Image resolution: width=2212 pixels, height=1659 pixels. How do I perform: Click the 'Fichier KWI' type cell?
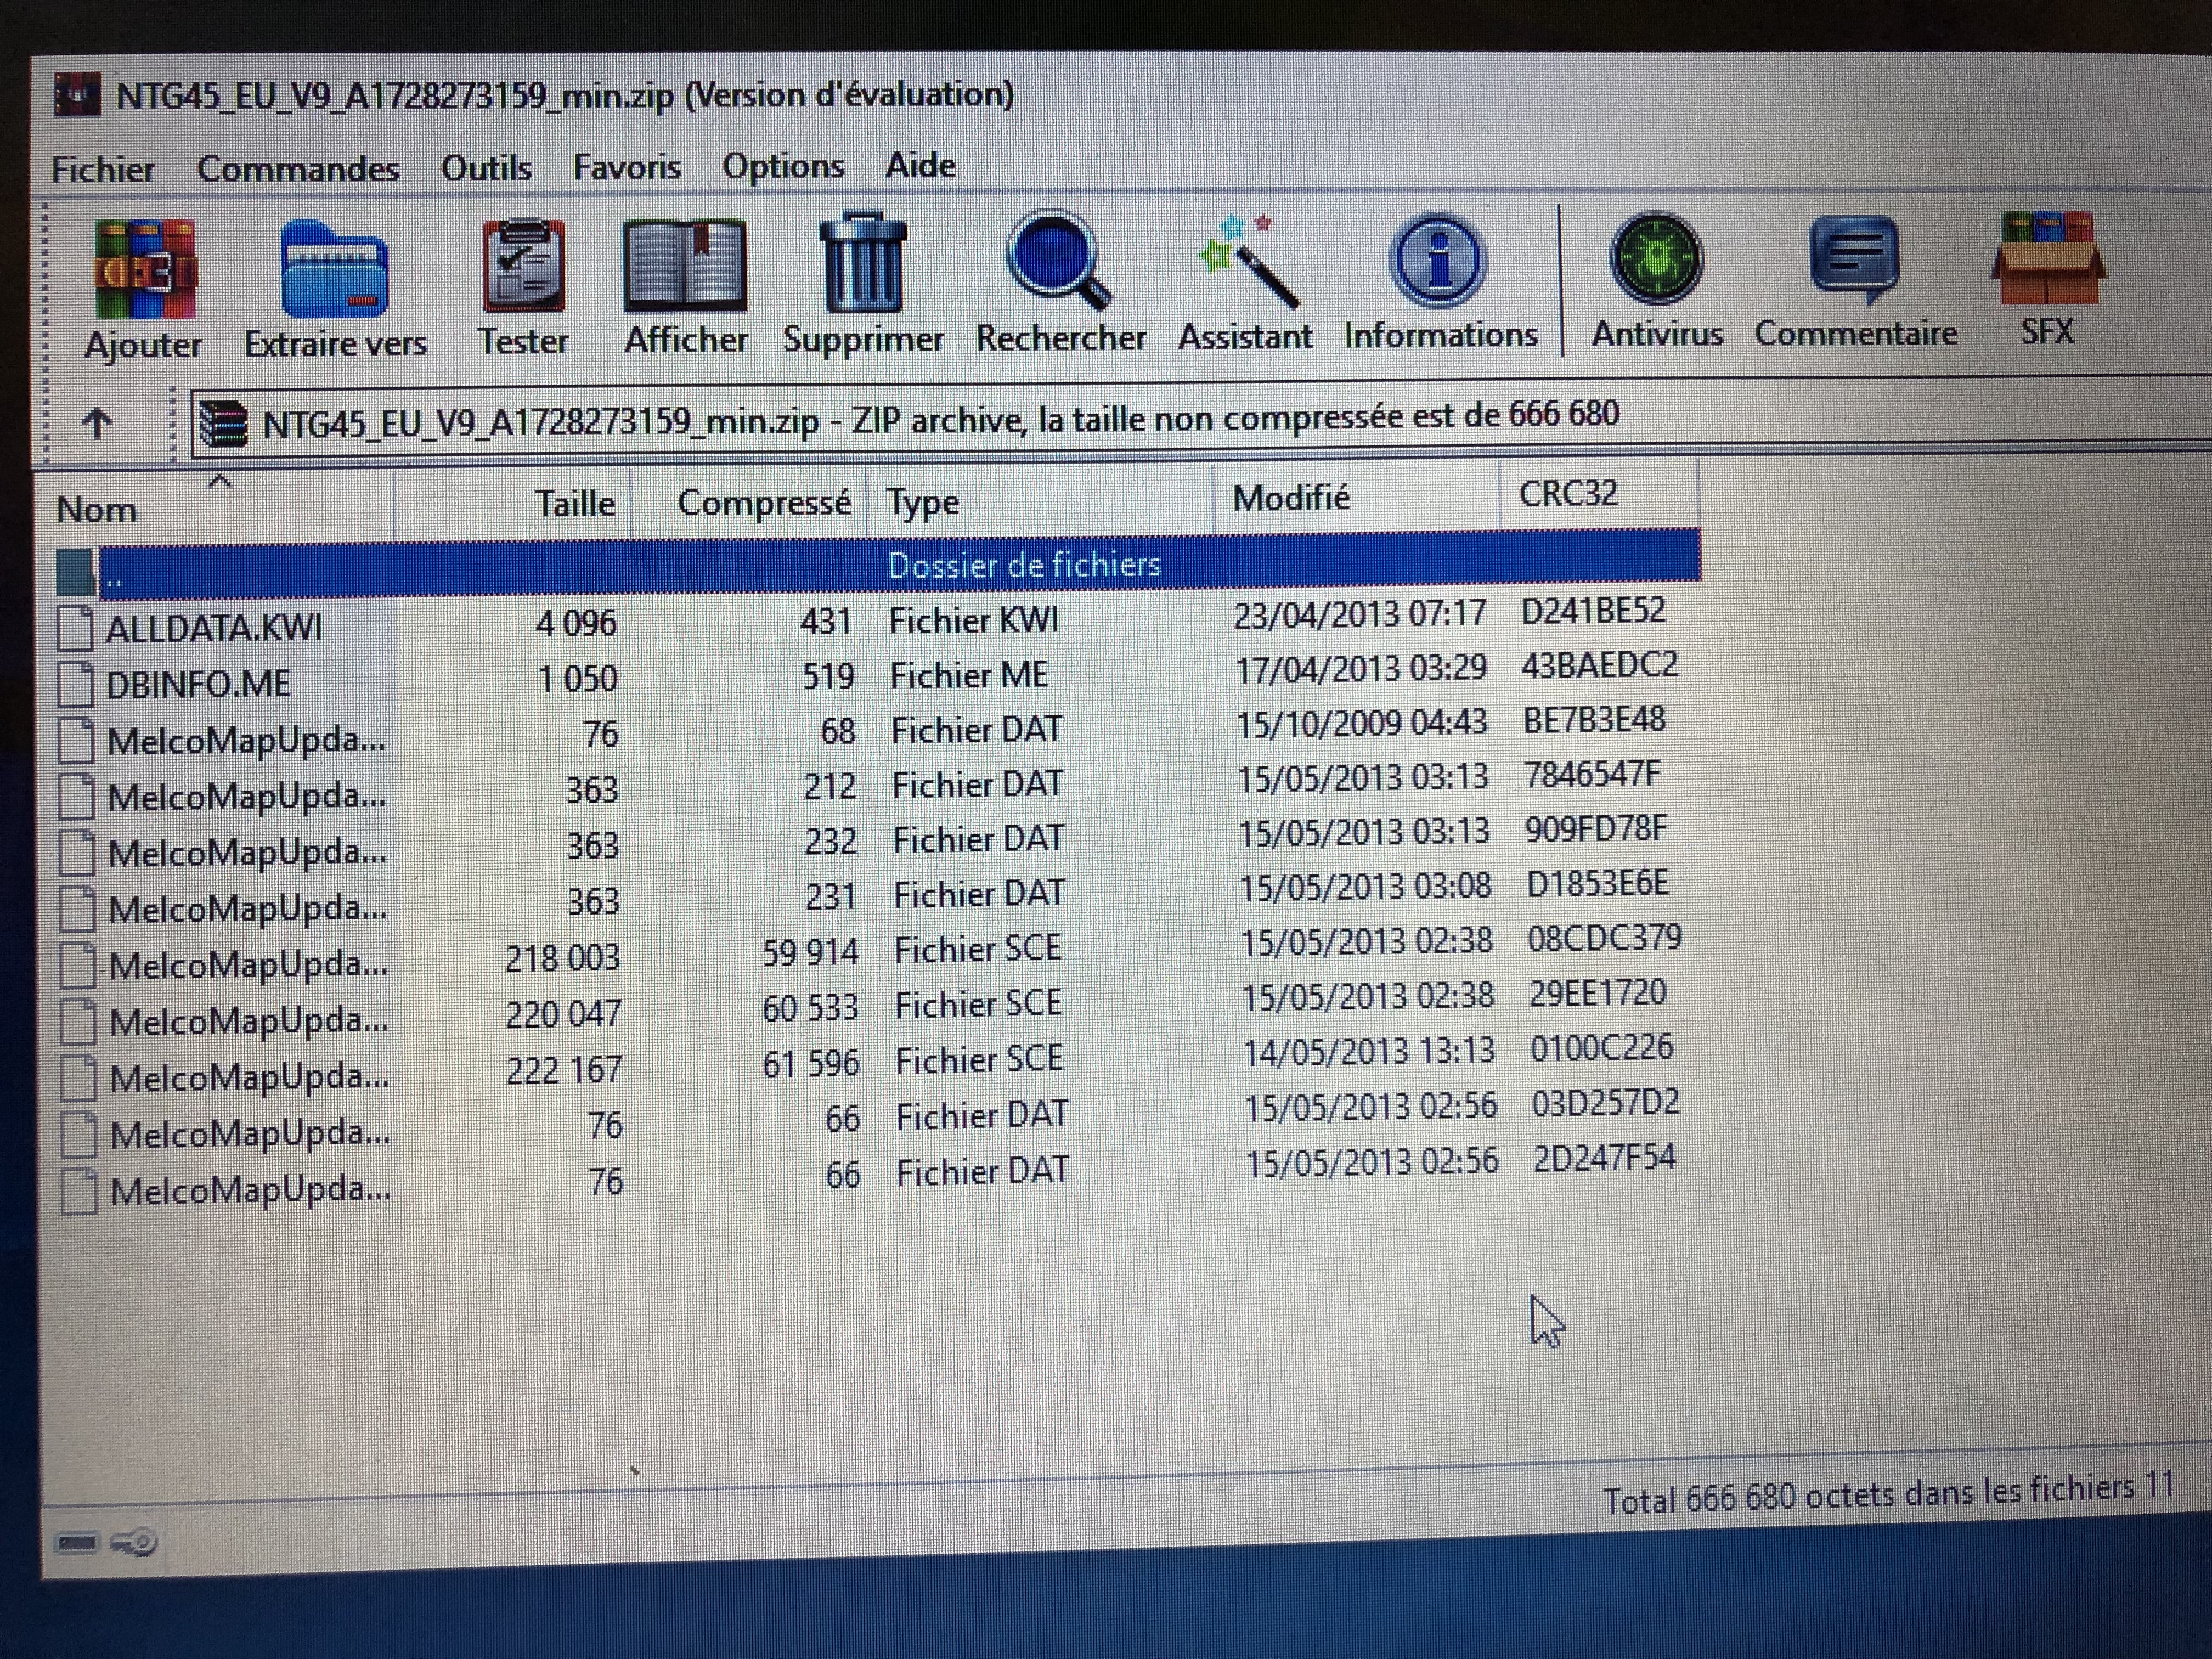pos(973,621)
